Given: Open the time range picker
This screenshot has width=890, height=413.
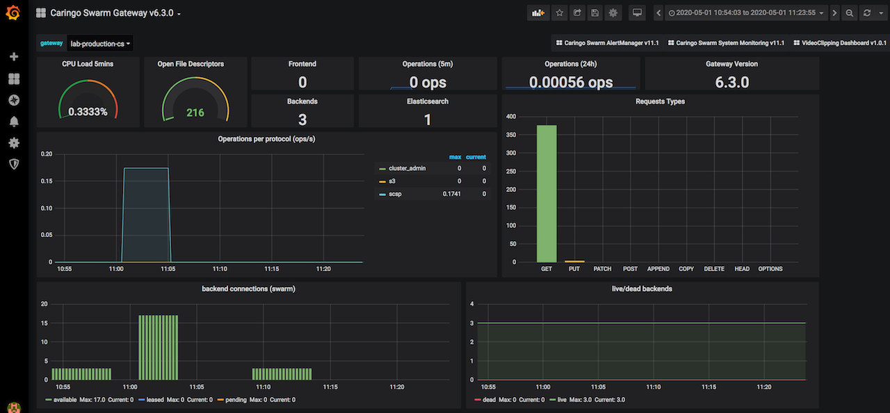Looking at the screenshot, I should [x=746, y=13].
